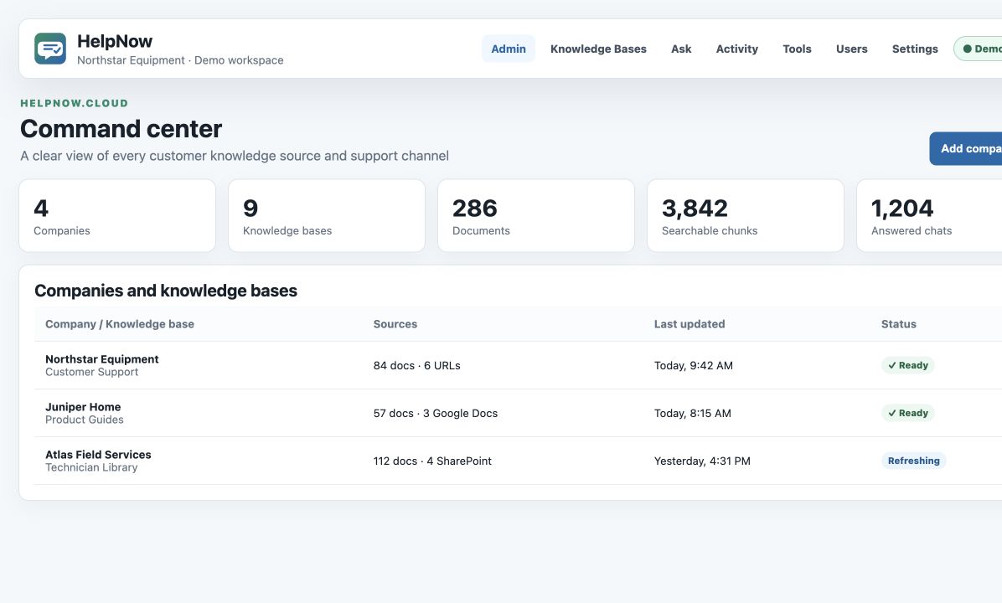Image resolution: width=1002 pixels, height=603 pixels.
Task: Click the HelpNow chat logo icon
Action: click(x=49, y=49)
